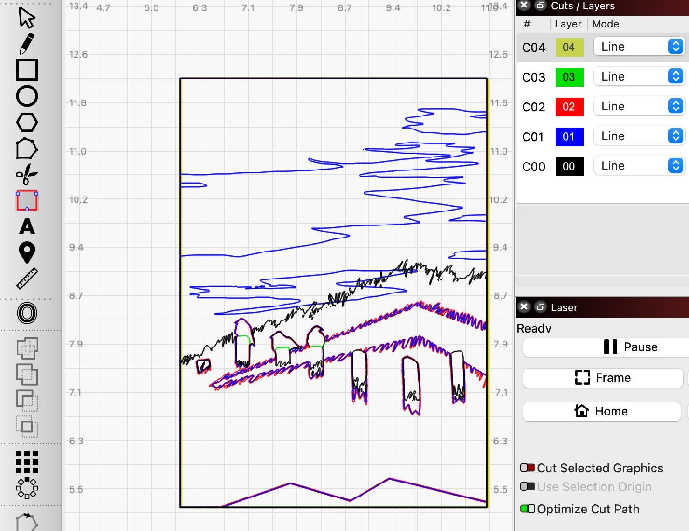The width and height of the screenshot is (689, 531).
Task: Select the Ellipse drawing tool
Action: click(x=27, y=96)
